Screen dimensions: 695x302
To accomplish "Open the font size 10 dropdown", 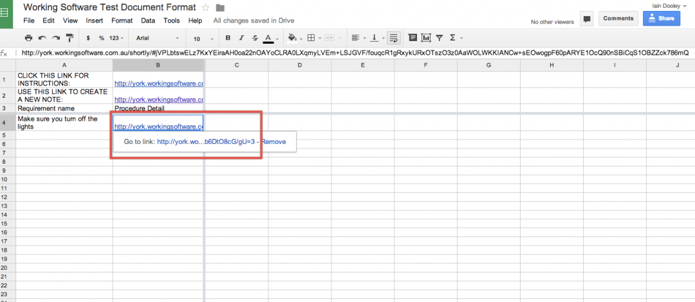I will tap(203, 39).
